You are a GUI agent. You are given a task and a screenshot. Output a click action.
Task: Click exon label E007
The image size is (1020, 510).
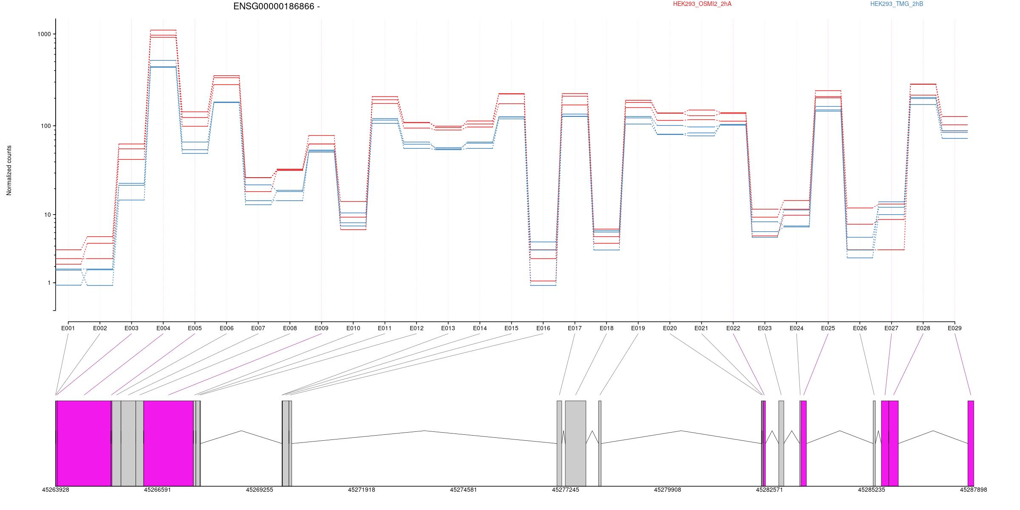258,328
